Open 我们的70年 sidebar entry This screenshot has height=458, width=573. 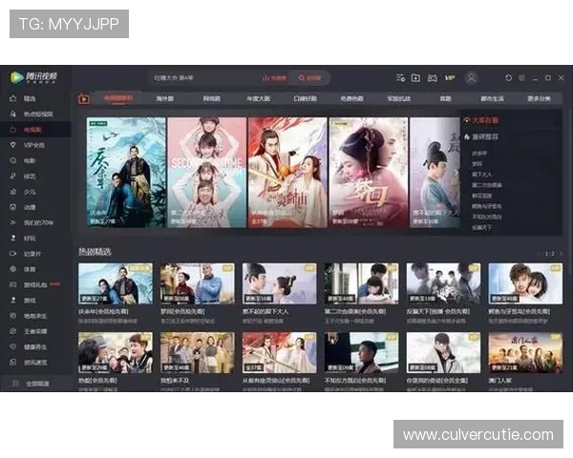35,222
